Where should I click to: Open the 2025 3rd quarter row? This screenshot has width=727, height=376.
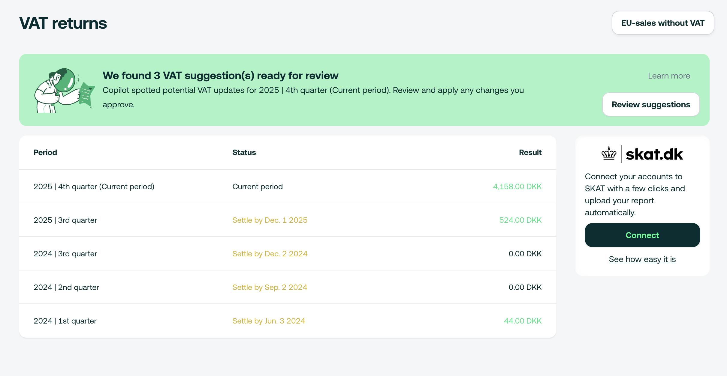point(65,220)
